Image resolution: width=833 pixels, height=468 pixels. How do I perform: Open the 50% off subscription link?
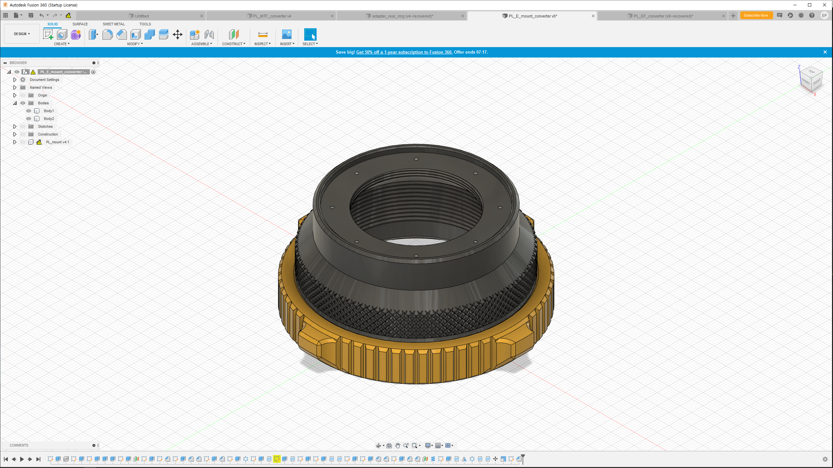click(404, 52)
